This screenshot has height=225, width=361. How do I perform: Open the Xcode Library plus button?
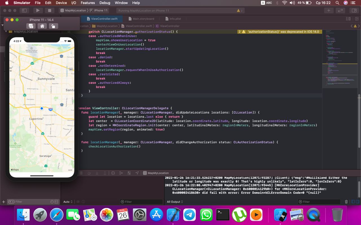tap(329, 10)
